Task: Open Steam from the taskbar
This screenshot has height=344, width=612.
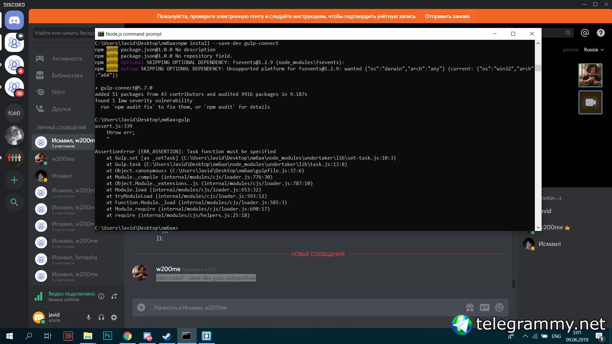Action: point(167,336)
